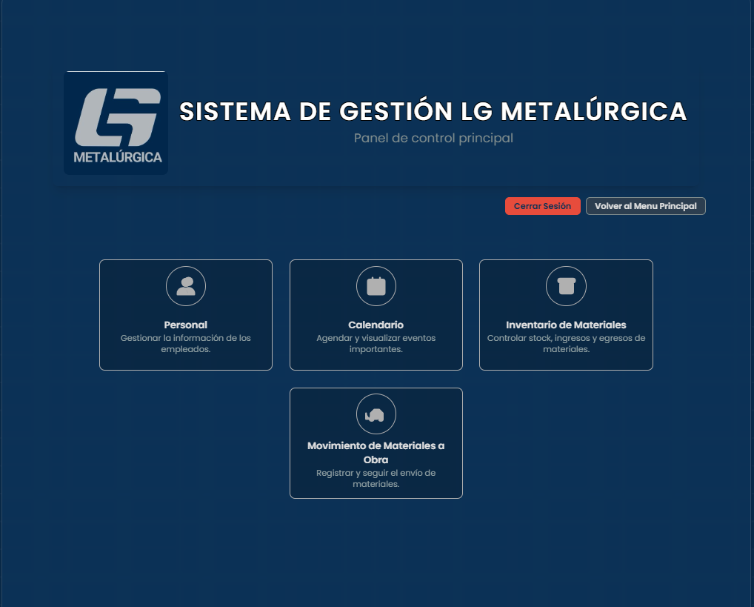The width and height of the screenshot is (754, 607).
Task: Click the truck icon on Movimiento de Materiales
Action: [x=376, y=414]
